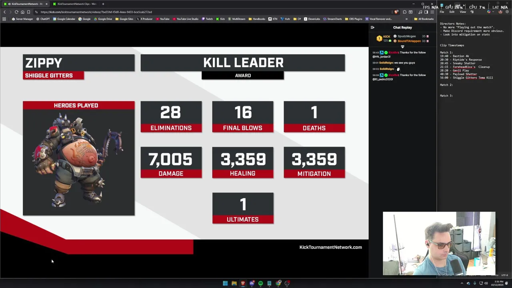Open Spotify from taskbar
512x288 pixels.
click(x=260, y=283)
